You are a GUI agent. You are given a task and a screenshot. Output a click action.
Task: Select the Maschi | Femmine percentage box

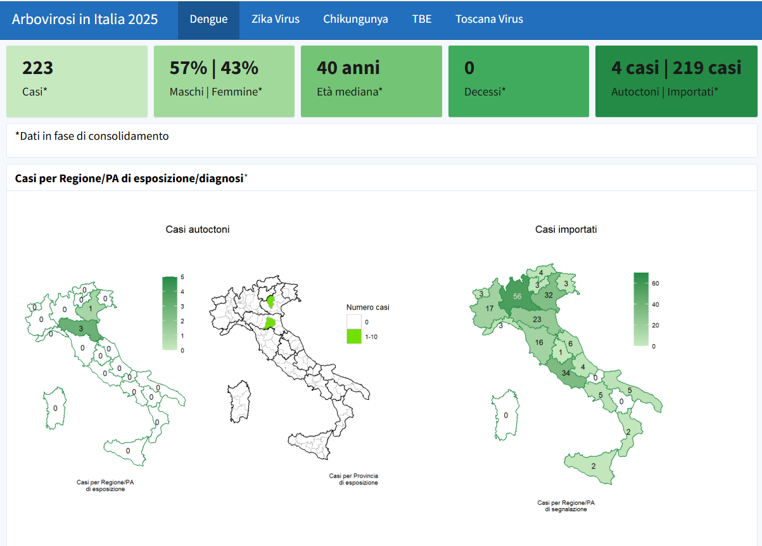pyautogui.click(x=224, y=81)
